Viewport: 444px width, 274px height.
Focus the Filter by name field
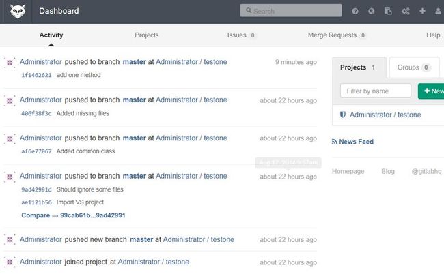[x=376, y=91]
